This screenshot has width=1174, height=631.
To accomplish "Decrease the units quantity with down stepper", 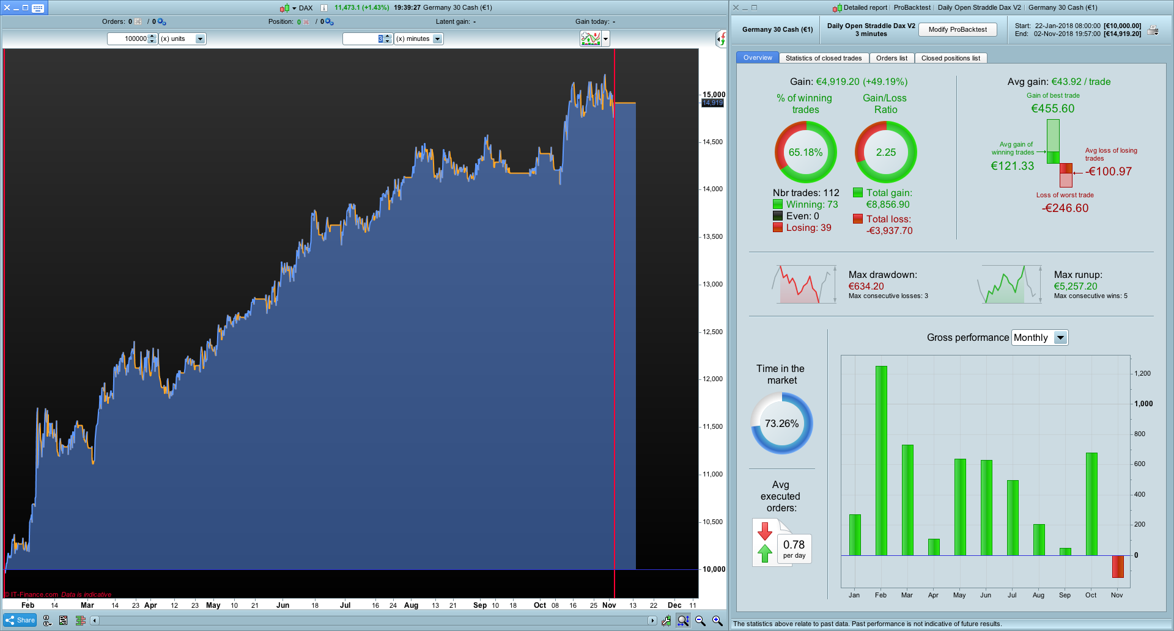I will [x=153, y=42].
